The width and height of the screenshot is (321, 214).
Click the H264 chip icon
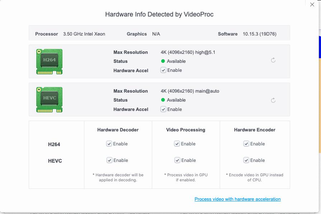pyautogui.click(x=49, y=61)
